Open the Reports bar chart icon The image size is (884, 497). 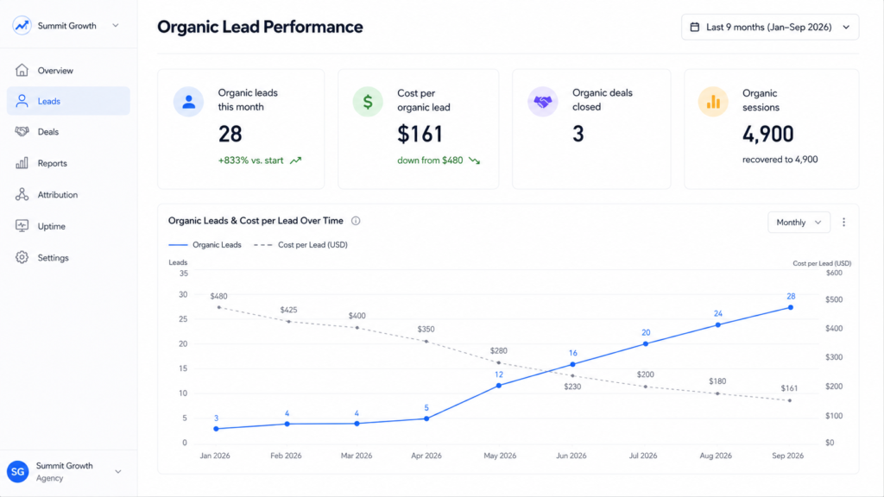click(22, 163)
